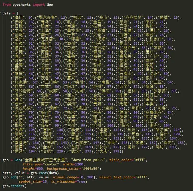Click the "成都" city name
Screen dimensions: 193x191
pyautogui.click(x=53, y=91)
